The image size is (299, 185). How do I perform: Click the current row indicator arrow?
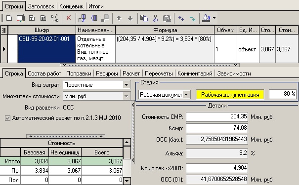(x=4, y=49)
